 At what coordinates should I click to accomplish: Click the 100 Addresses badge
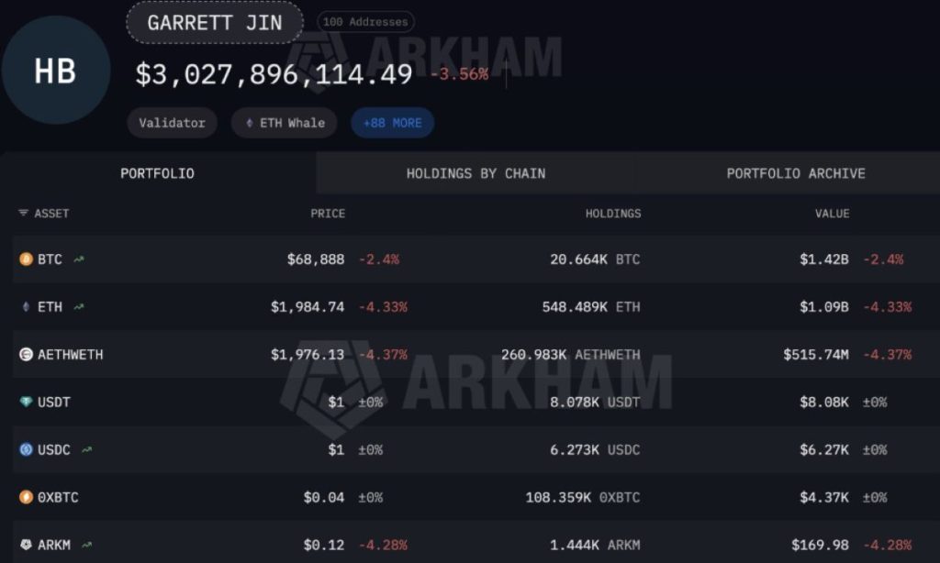coord(365,22)
